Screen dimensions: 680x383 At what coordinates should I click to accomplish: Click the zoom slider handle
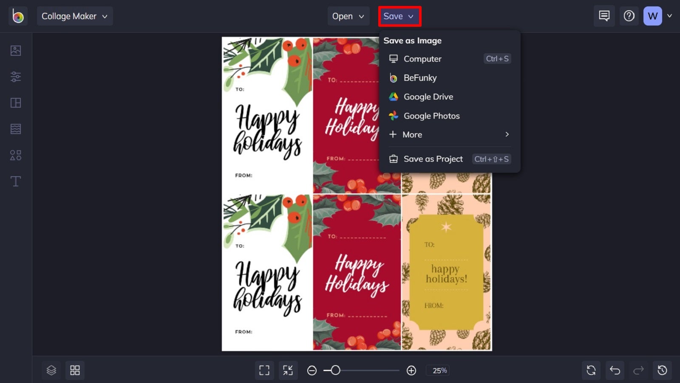[335, 370]
